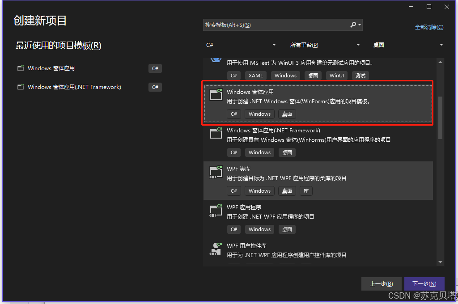Open the C# language filter dropdown
This screenshot has width=458, height=304.
241,45
